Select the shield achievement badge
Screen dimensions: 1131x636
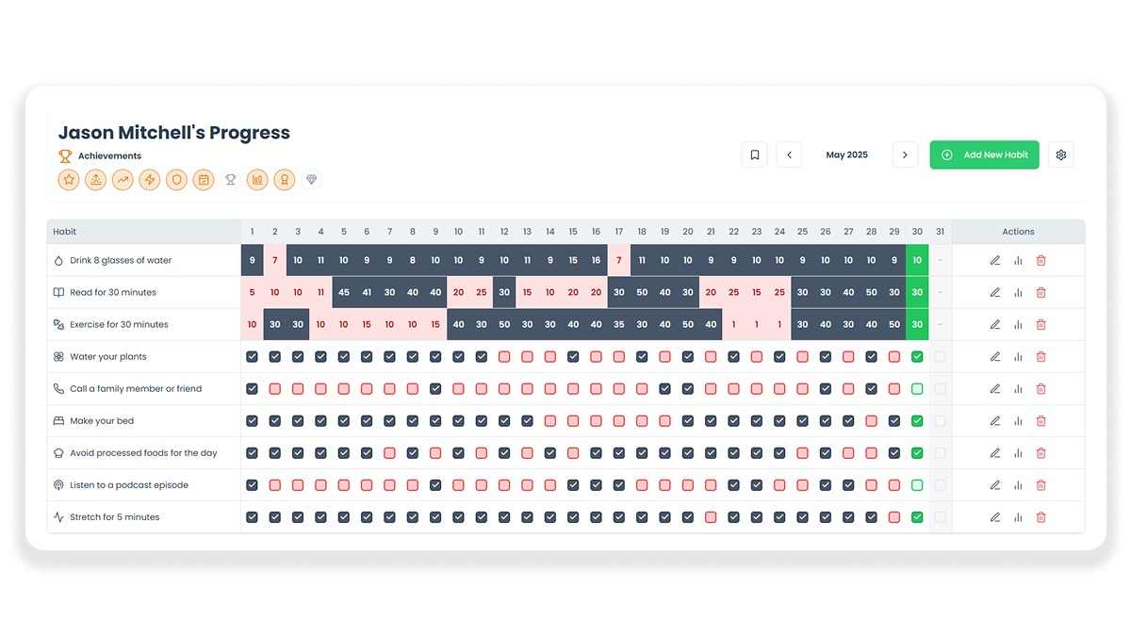pyautogui.click(x=176, y=179)
